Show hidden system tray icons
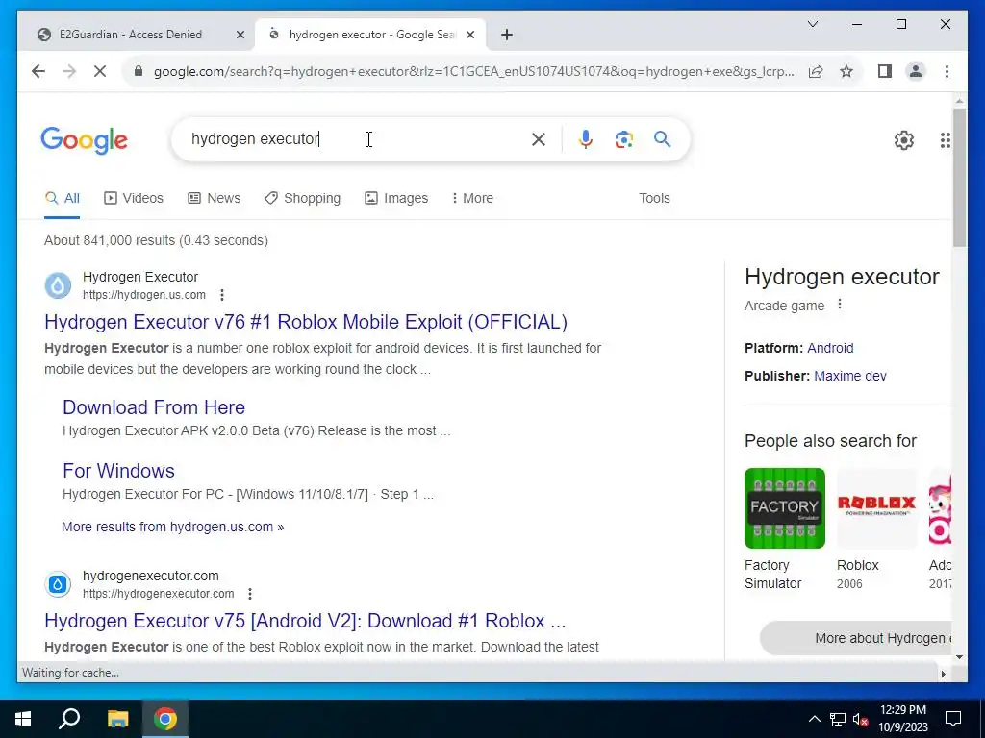 coord(814,719)
